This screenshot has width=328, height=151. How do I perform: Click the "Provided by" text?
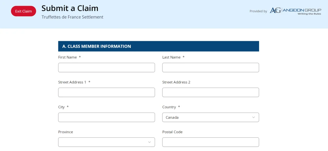[258, 11]
